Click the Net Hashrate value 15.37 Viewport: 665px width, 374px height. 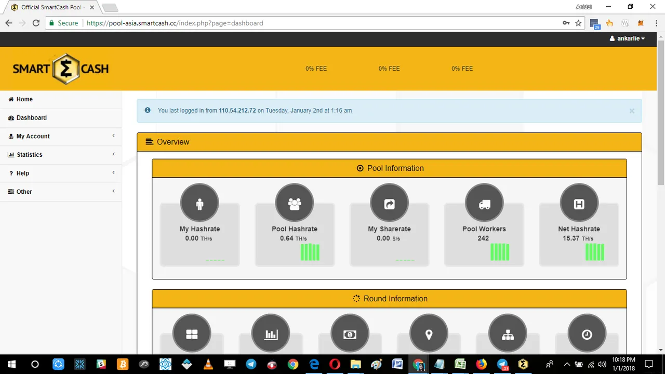(571, 238)
